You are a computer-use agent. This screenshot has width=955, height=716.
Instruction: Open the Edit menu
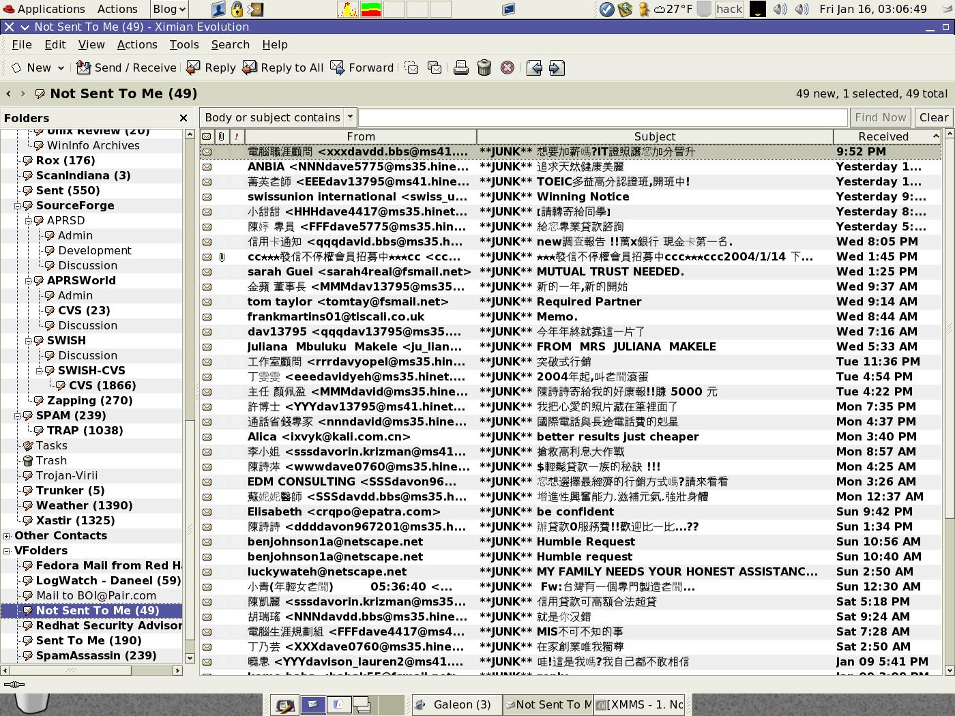55,44
